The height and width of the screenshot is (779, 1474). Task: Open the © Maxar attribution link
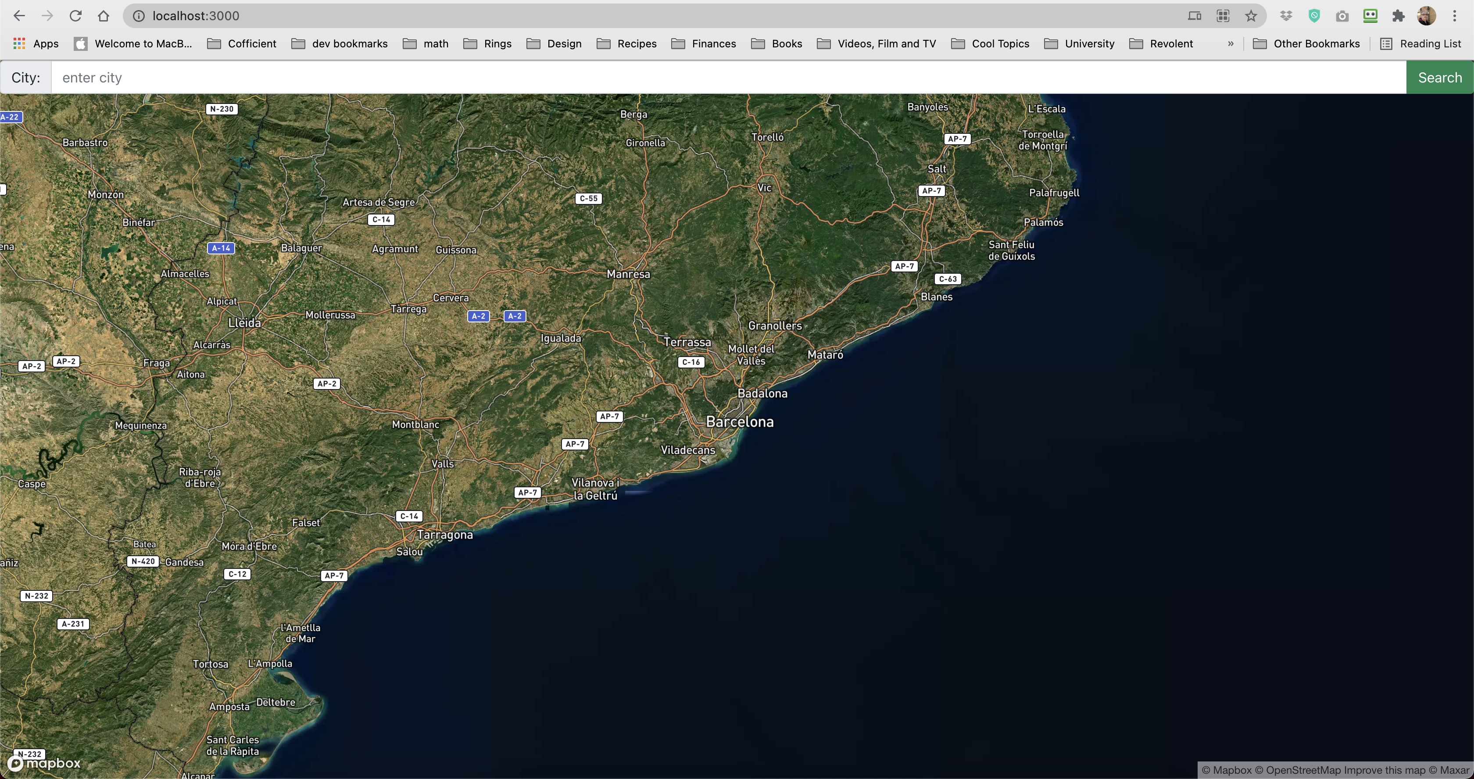click(1449, 770)
